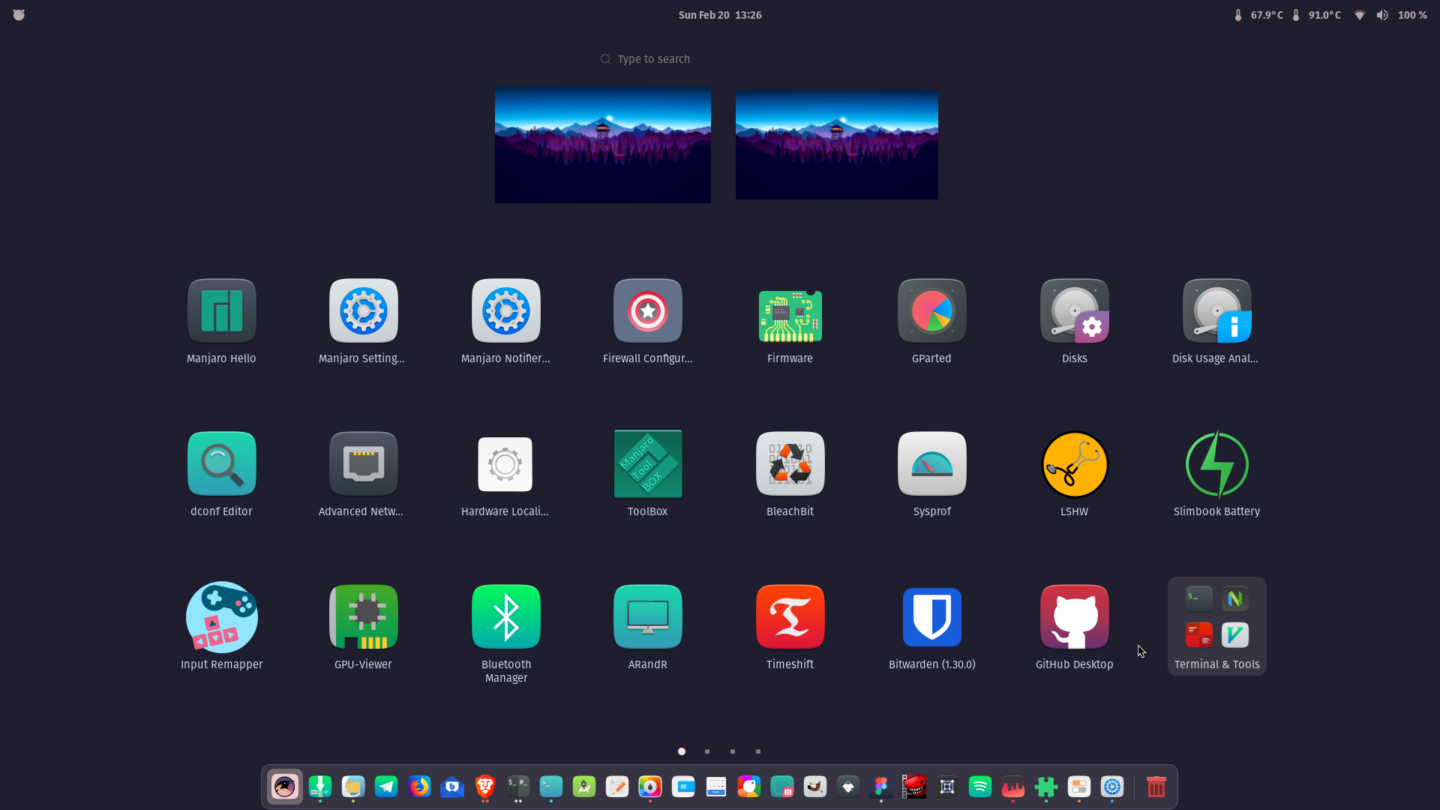Open Disk Usage Analyzer
Screen dimensions: 1440x810
tap(1216, 322)
